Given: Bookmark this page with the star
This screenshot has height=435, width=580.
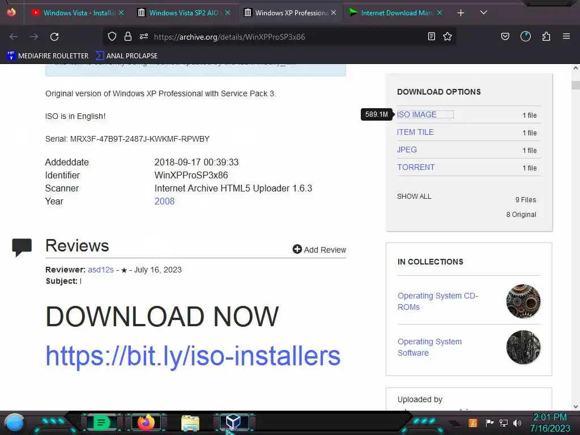Looking at the screenshot, I should click(447, 36).
